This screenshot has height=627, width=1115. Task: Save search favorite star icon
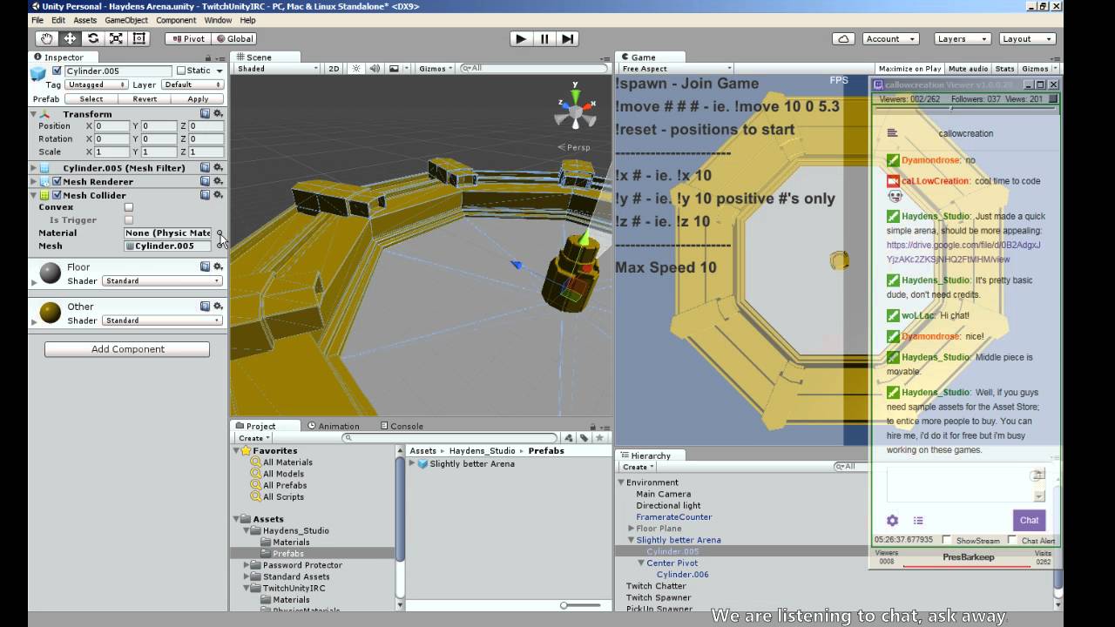coord(599,438)
